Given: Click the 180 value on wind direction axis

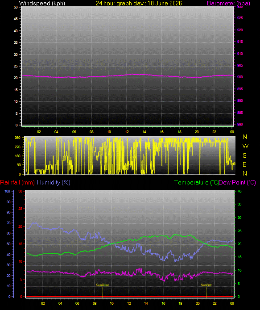Looking at the screenshot, I should pyautogui.click(x=17, y=156).
